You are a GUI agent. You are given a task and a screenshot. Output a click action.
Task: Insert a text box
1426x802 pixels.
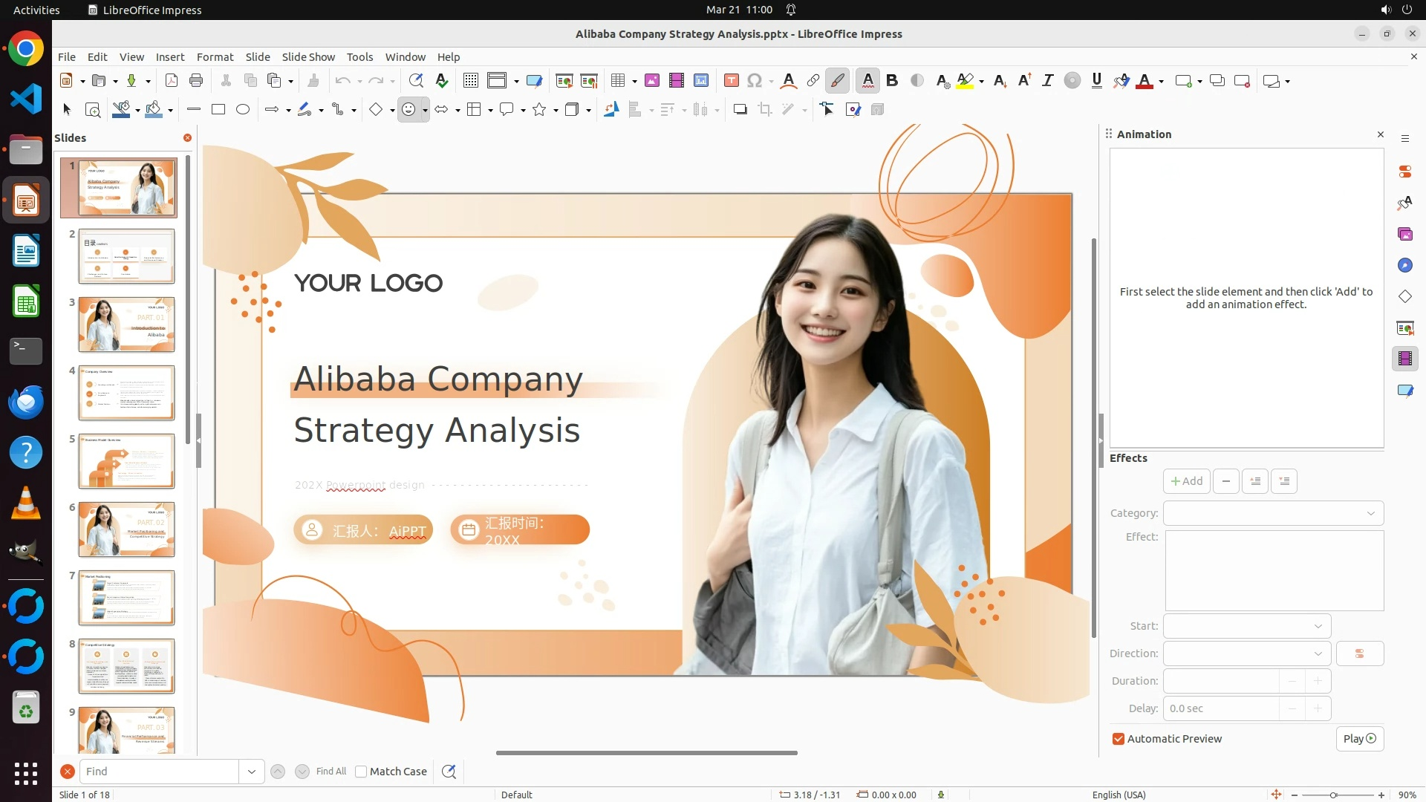(731, 81)
